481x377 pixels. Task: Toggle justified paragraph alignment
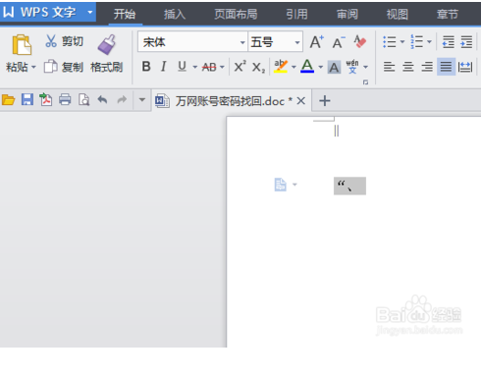click(446, 67)
